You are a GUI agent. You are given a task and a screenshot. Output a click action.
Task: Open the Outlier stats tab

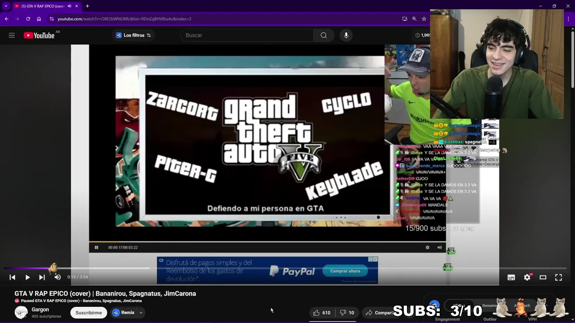point(490,319)
